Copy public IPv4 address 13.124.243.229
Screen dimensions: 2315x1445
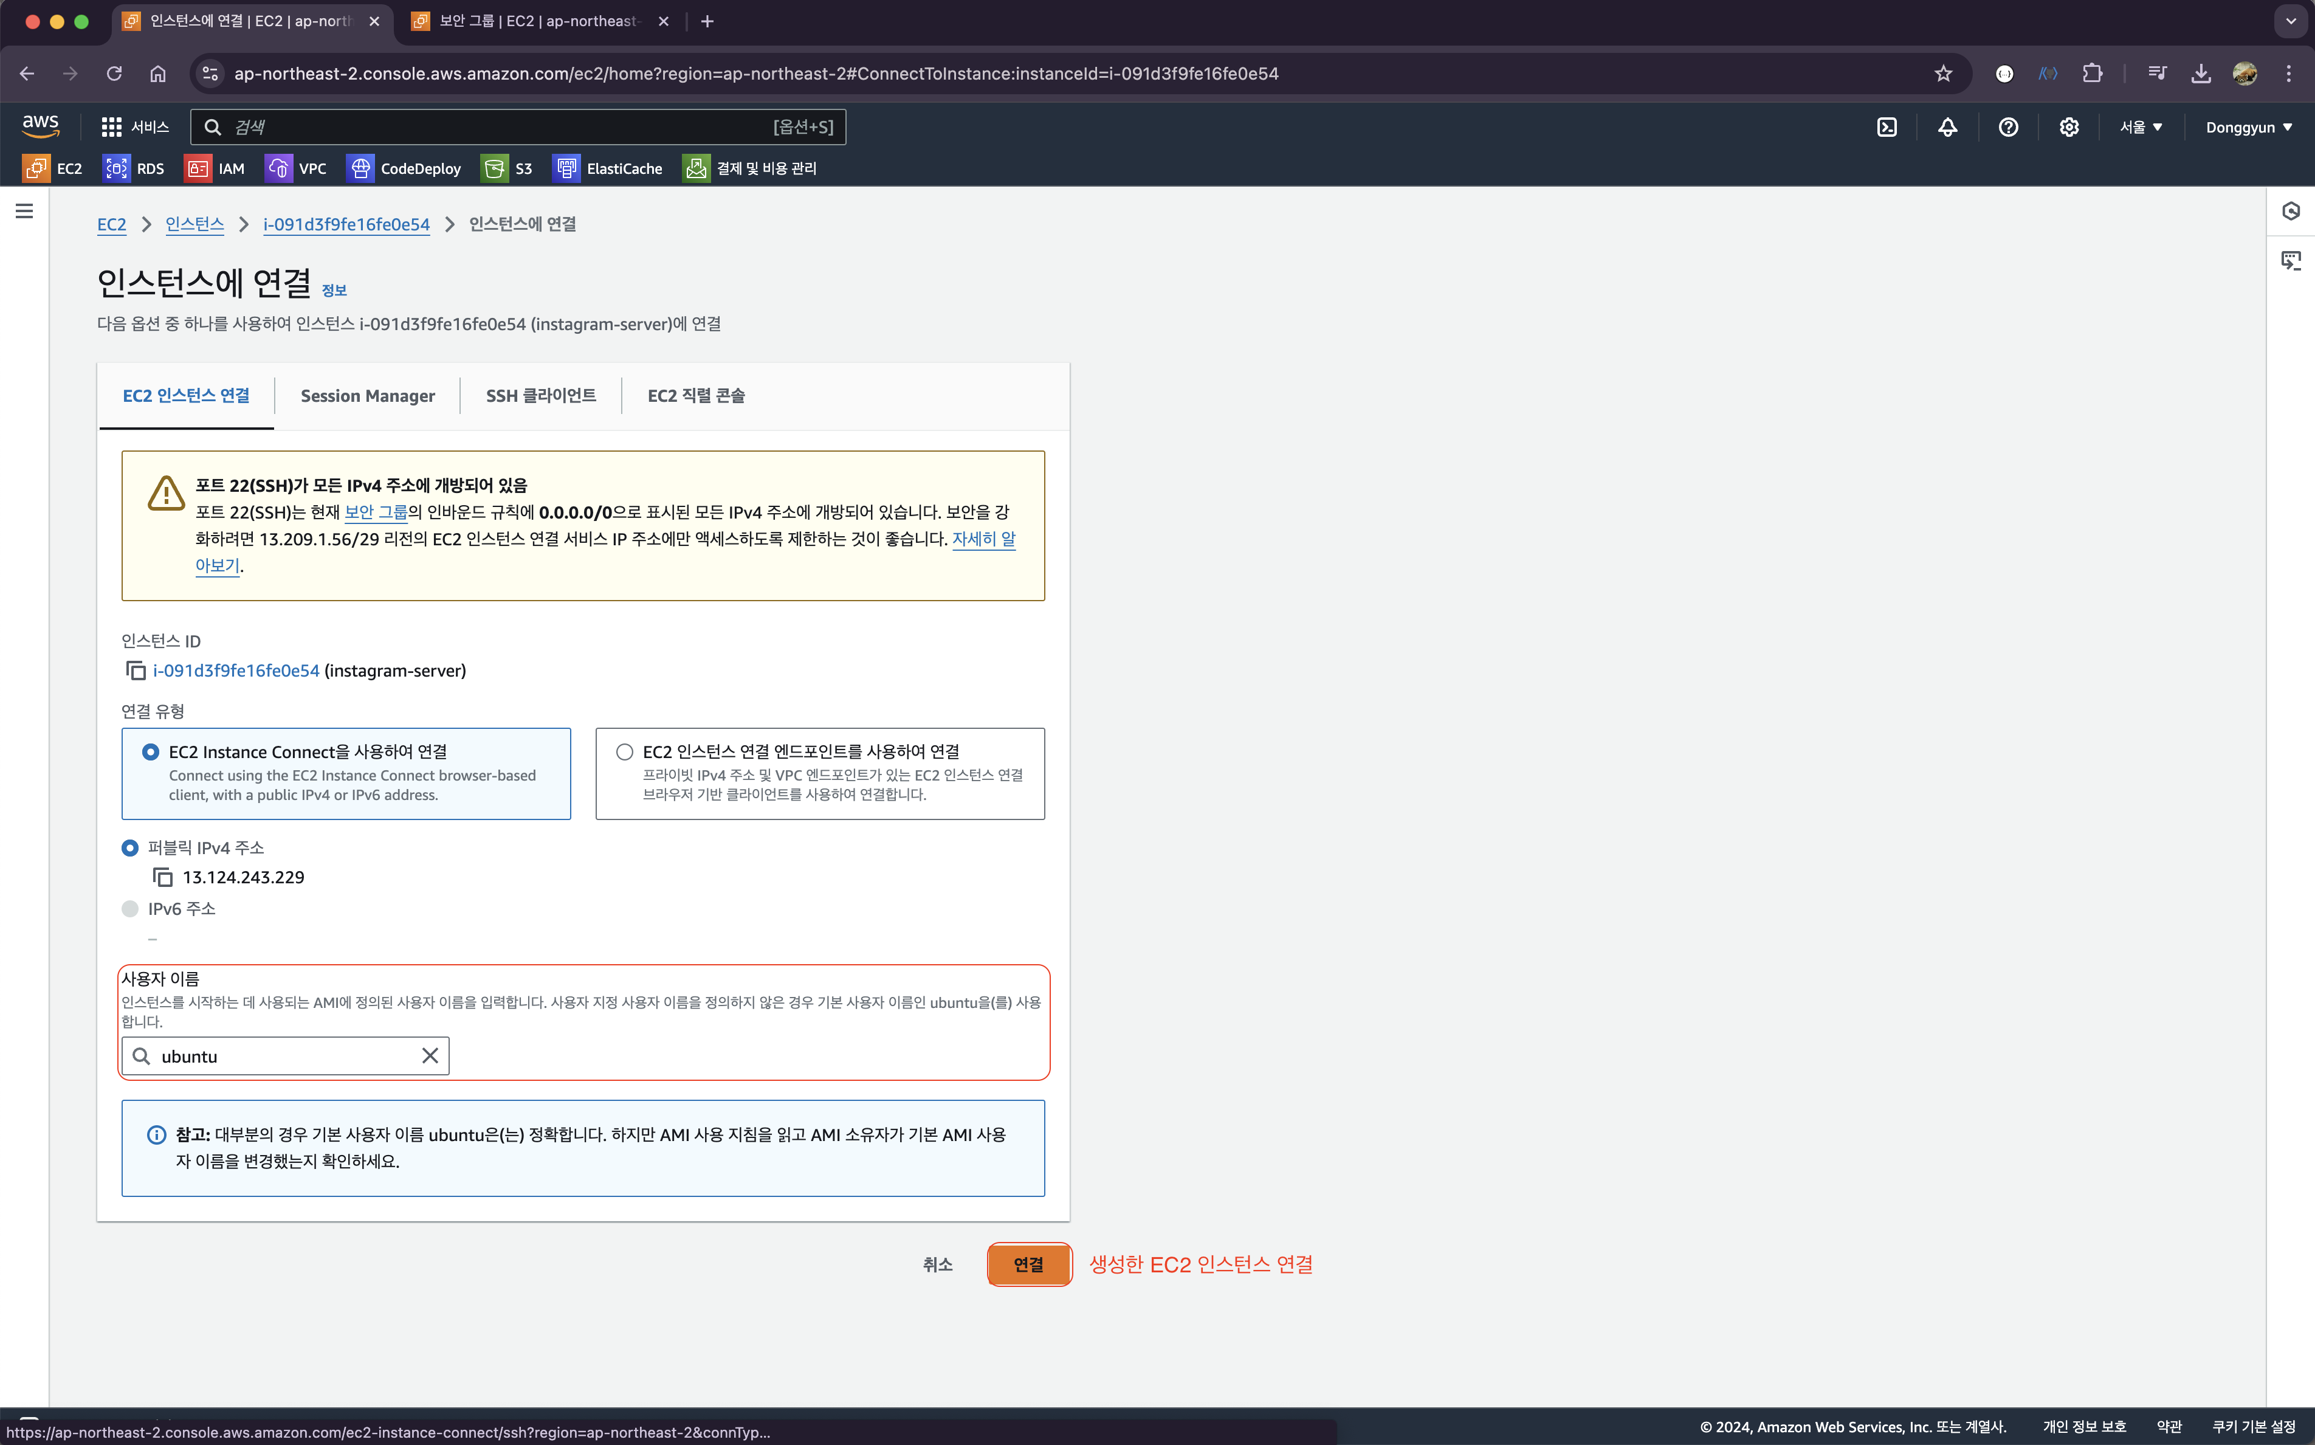[163, 877]
